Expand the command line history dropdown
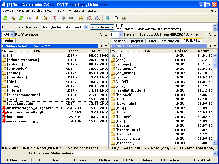This screenshot has height=164, width=219. (215, 154)
